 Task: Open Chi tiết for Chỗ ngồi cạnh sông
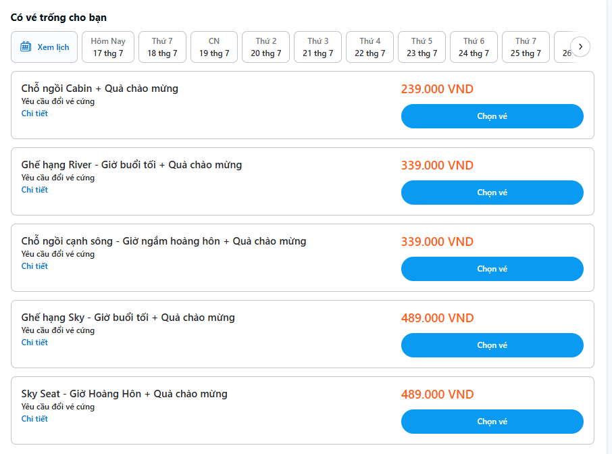tap(34, 266)
